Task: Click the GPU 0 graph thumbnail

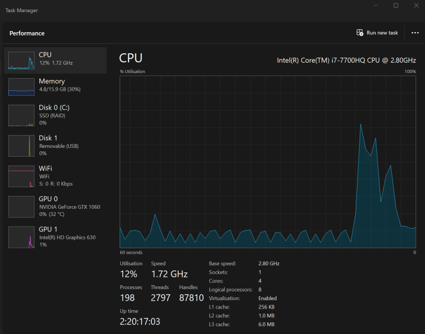Action: [x=21, y=206]
